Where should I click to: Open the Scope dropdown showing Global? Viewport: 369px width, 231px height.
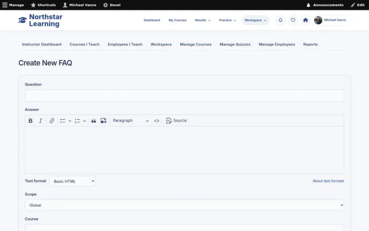(x=184, y=205)
